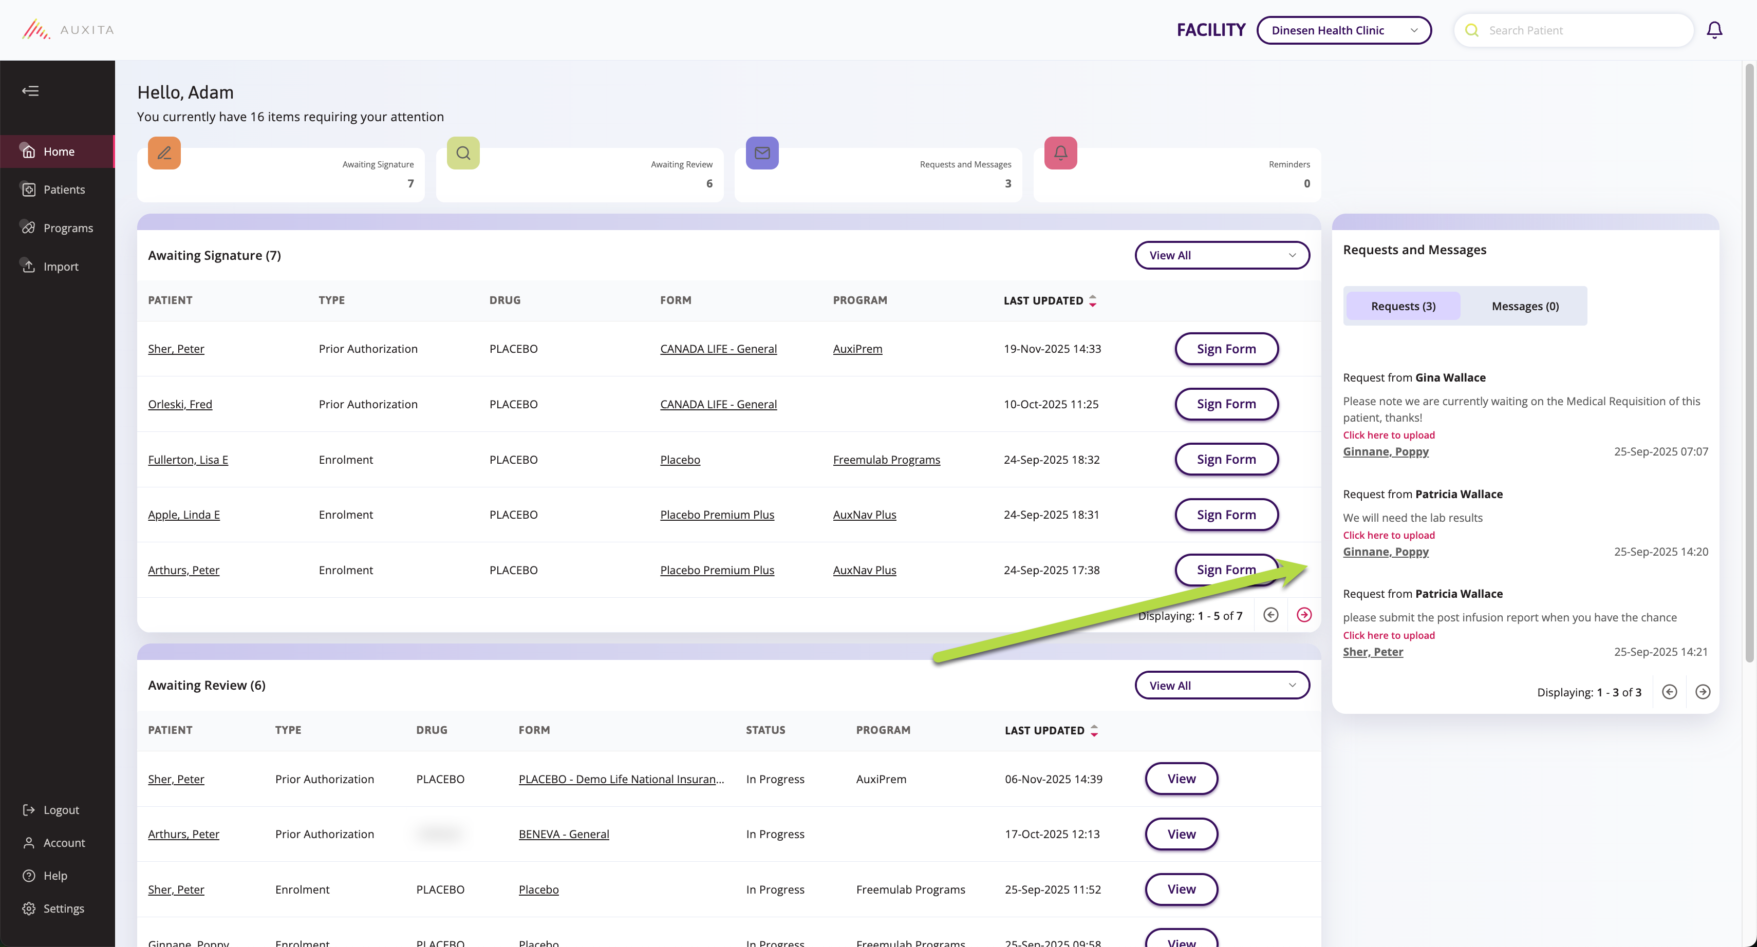Open notifications via the bell icon
This screenshot has width=1757, height=947.
(x=1714, y=30)
